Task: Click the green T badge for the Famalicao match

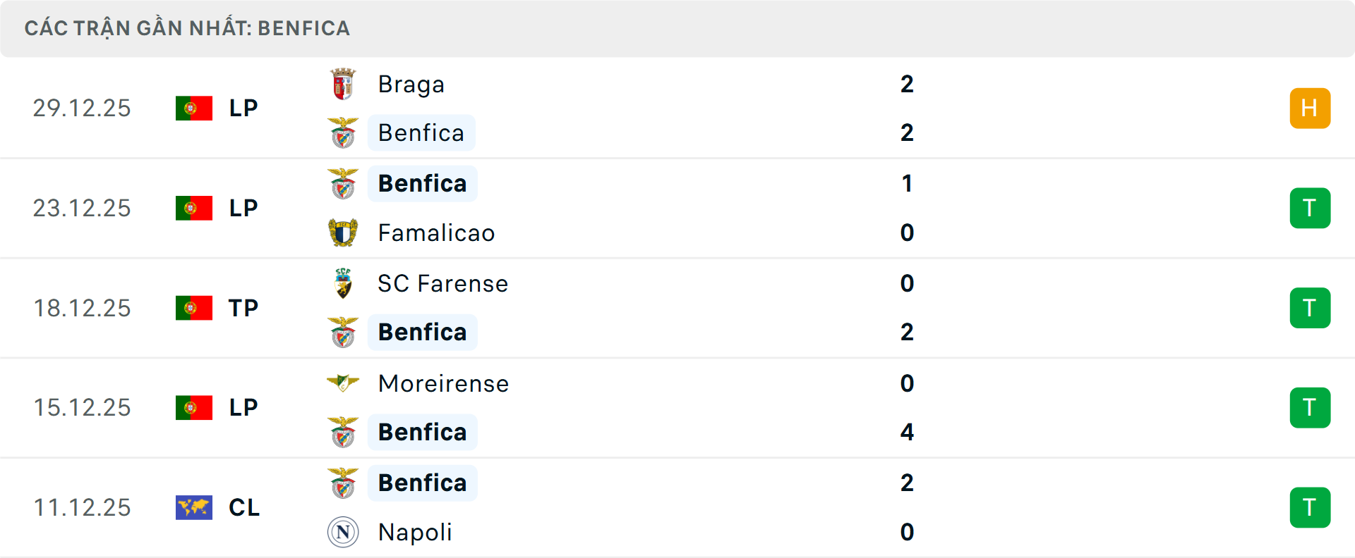Action: click(1310, 208)
